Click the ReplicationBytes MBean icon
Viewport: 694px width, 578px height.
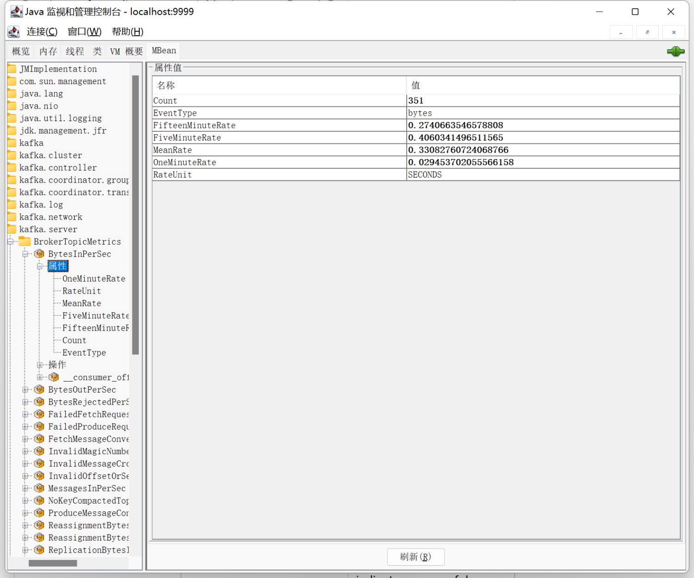click(39, 550)
